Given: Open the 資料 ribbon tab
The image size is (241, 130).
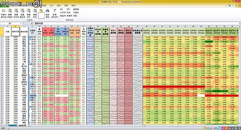Looking at the screenshot, I should click(x=59, y=6).
